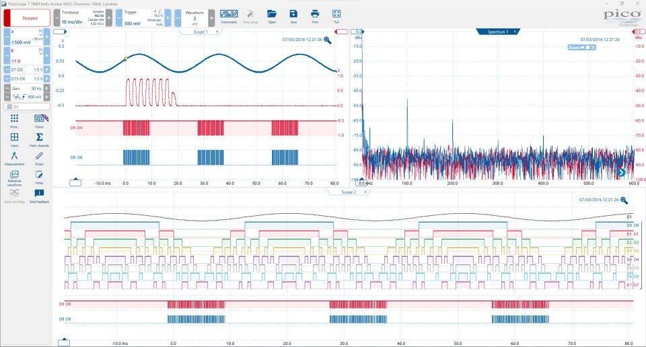The image size is (646, 347).
Task: Open the Measurements tool
Action: (x=14, y=158)
